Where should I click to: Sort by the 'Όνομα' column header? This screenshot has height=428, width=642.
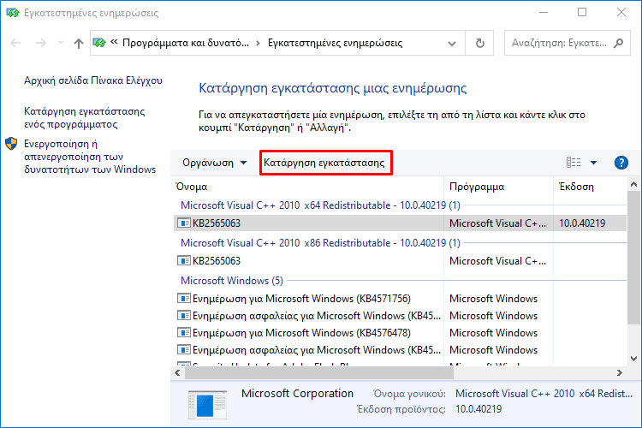point(308,187)
